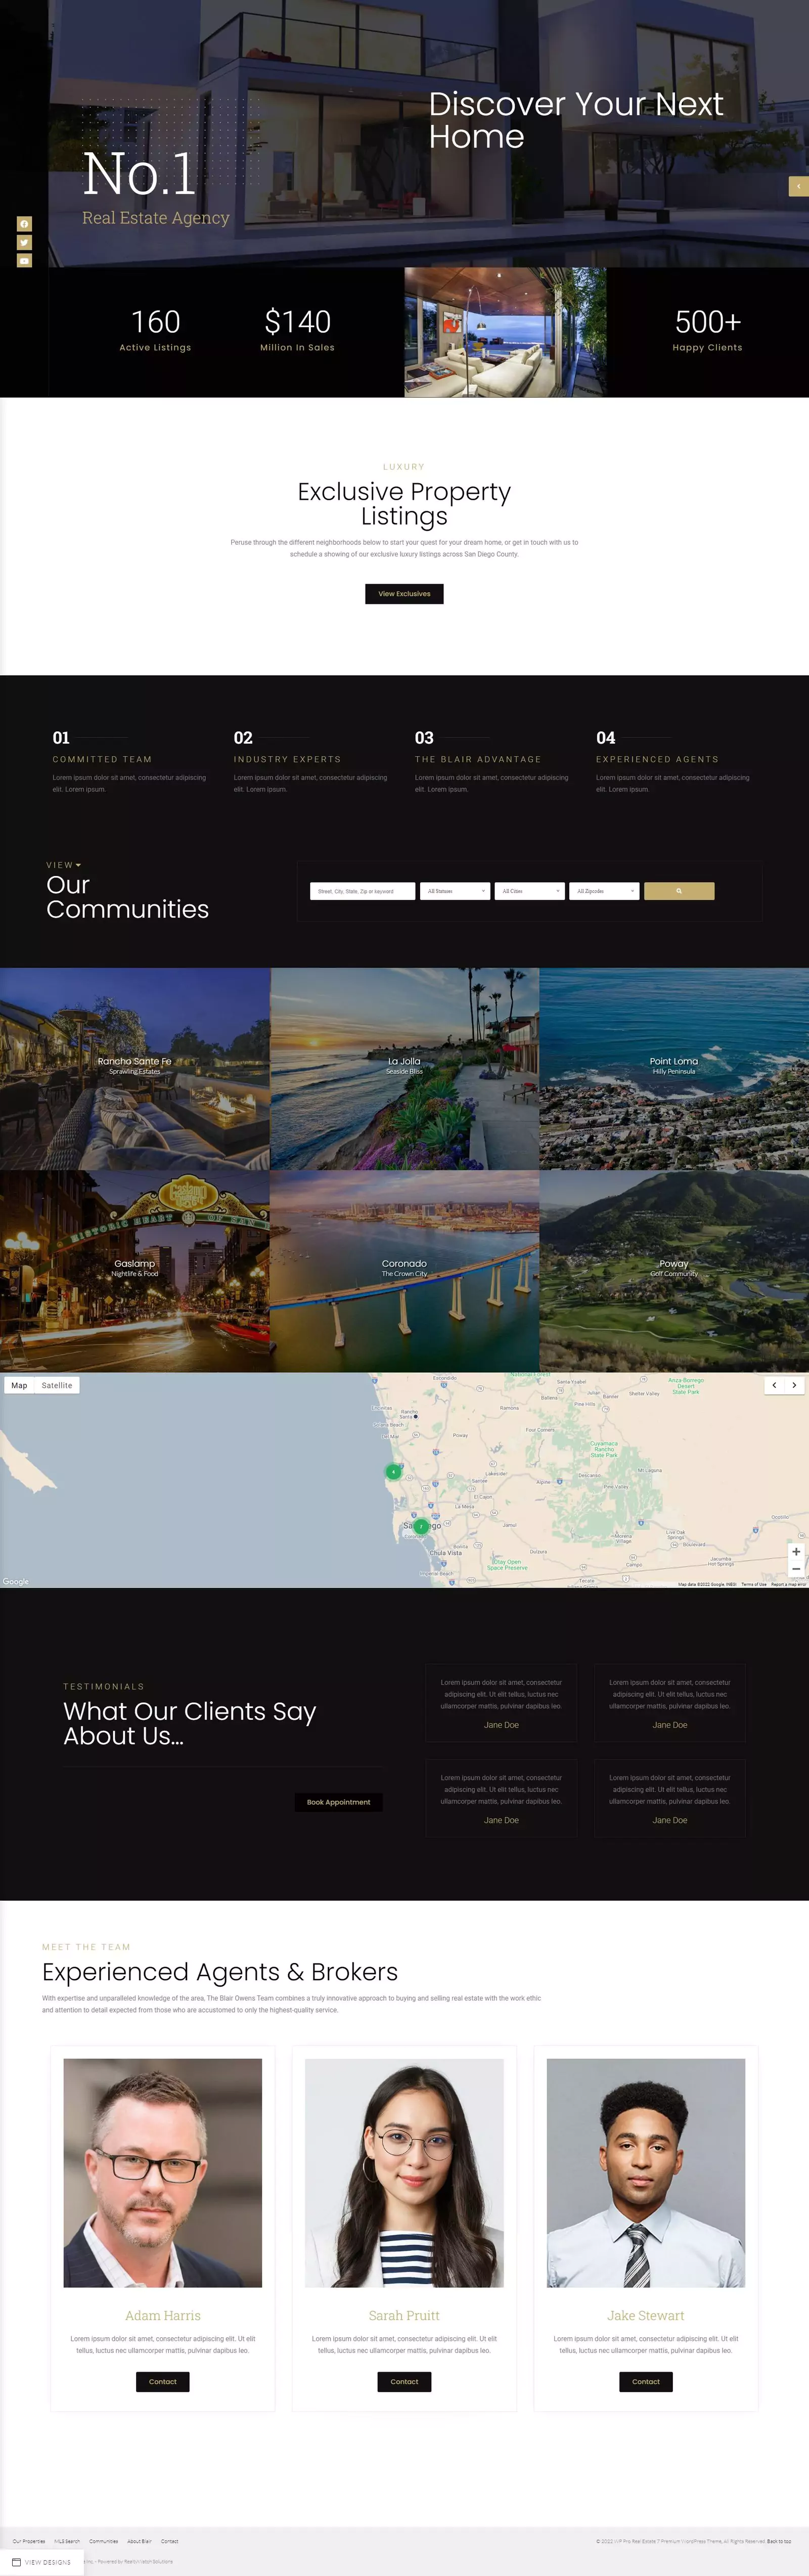Viewport: 809px width, 2576px height.
Task: Click Report a map error link
Action: click(x=789, y=1584)
